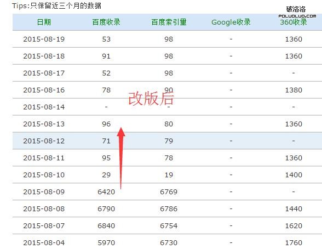Image resolution: width=322 pixels, height=249 pixels.
Task: Click index value 78 for 08-11
Action: (x=169, y=158)
